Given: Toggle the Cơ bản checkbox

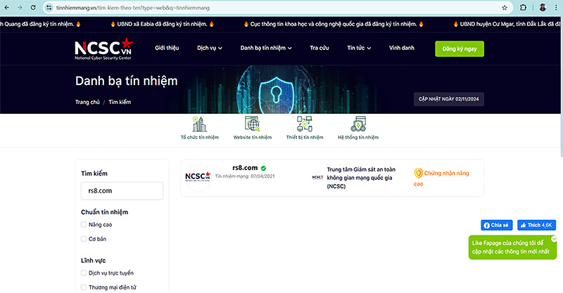Looking at the screenshot, I should click(x=84, y=239).
